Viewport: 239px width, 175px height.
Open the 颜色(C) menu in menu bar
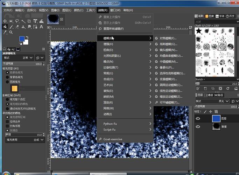[79, 10]
